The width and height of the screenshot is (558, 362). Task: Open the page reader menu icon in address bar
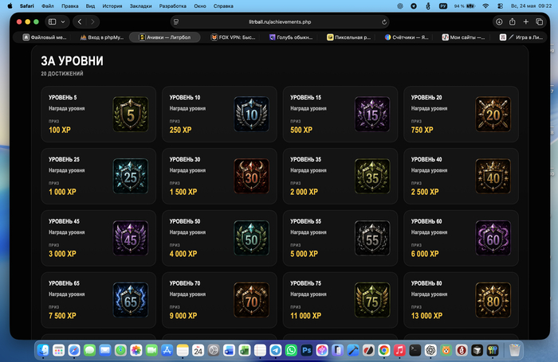click(x=176, y=21)
